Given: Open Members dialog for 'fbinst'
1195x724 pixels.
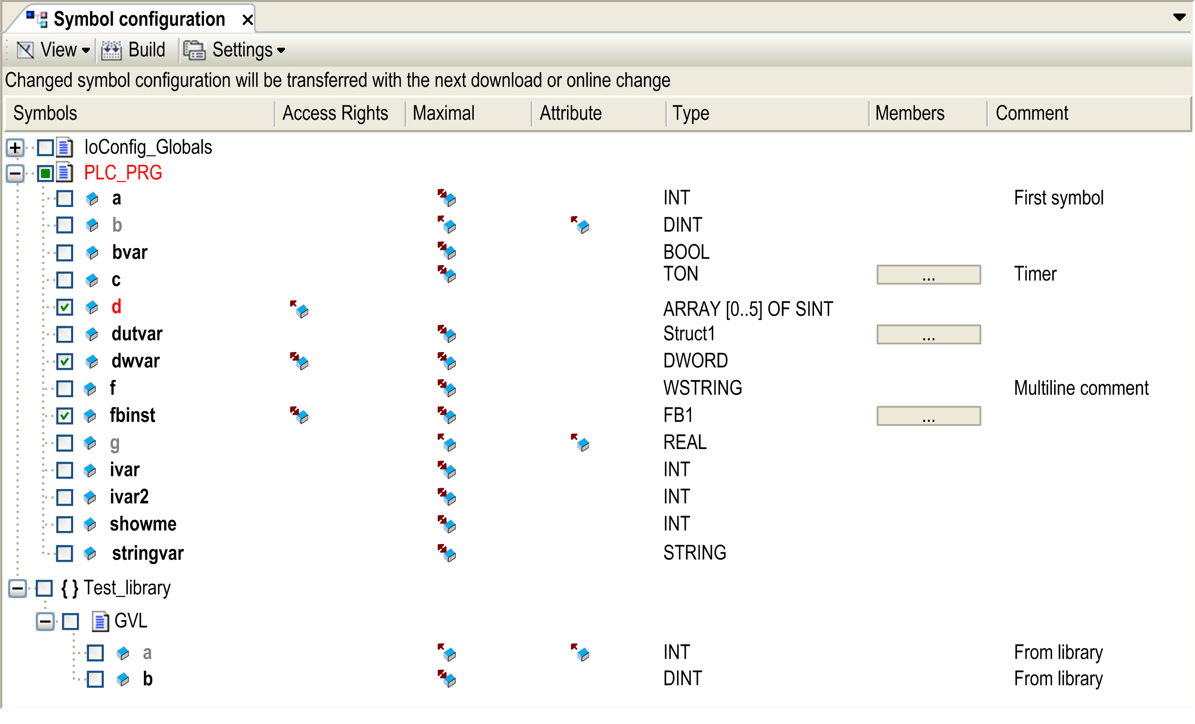Looking at the screenshot, I should [x=928, y=415].
